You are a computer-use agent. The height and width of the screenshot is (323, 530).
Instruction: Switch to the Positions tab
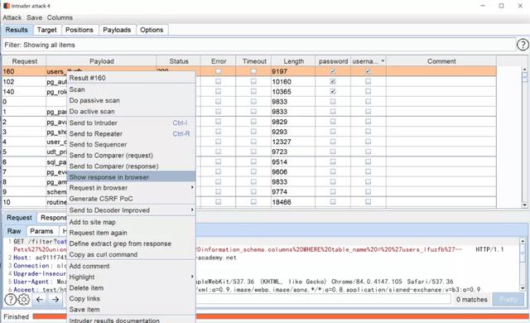[79, 30]
